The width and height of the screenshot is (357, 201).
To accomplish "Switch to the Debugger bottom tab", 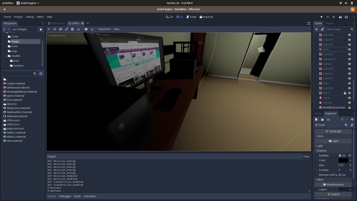I will click(65, 196).
